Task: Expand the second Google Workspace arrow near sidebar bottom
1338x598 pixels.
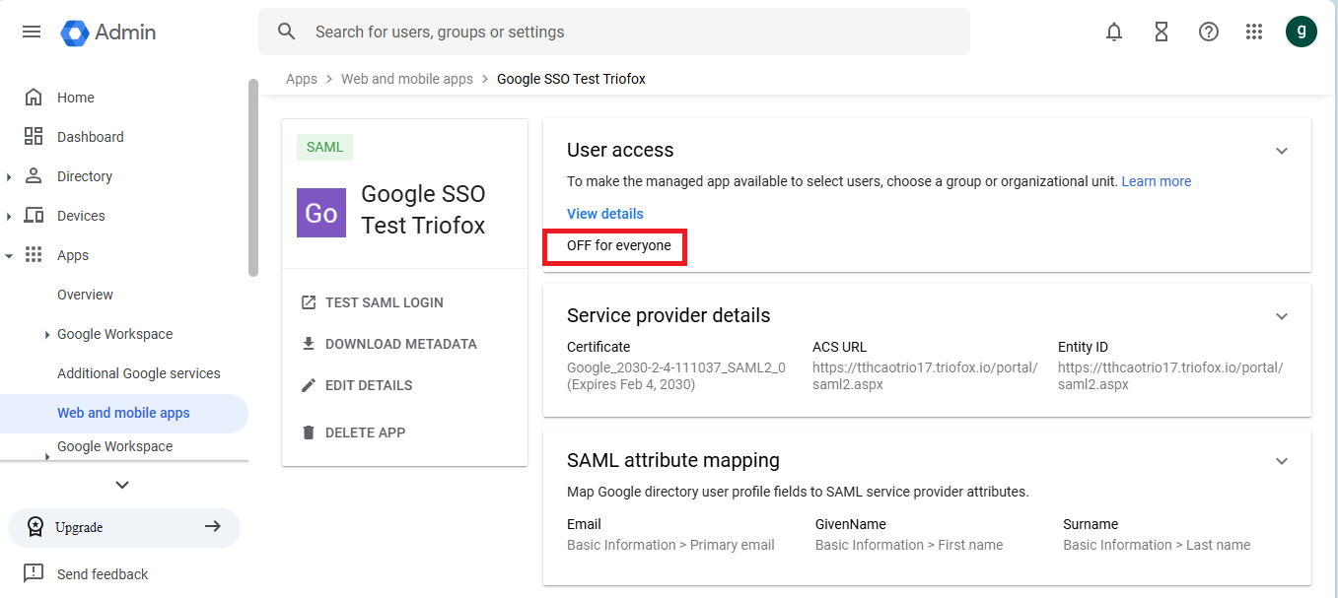Action: point(46,455)
